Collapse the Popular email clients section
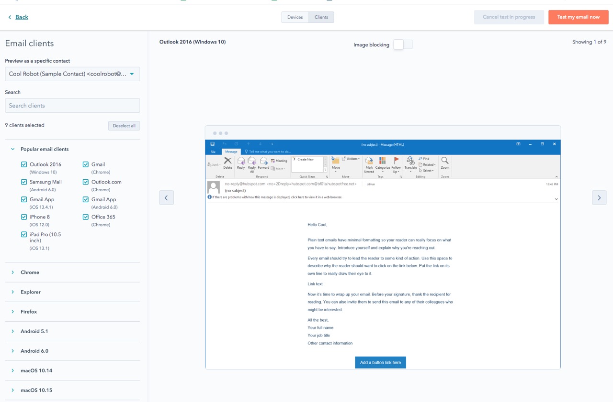Screen dimensions: 613x402 tap(13, 149)
